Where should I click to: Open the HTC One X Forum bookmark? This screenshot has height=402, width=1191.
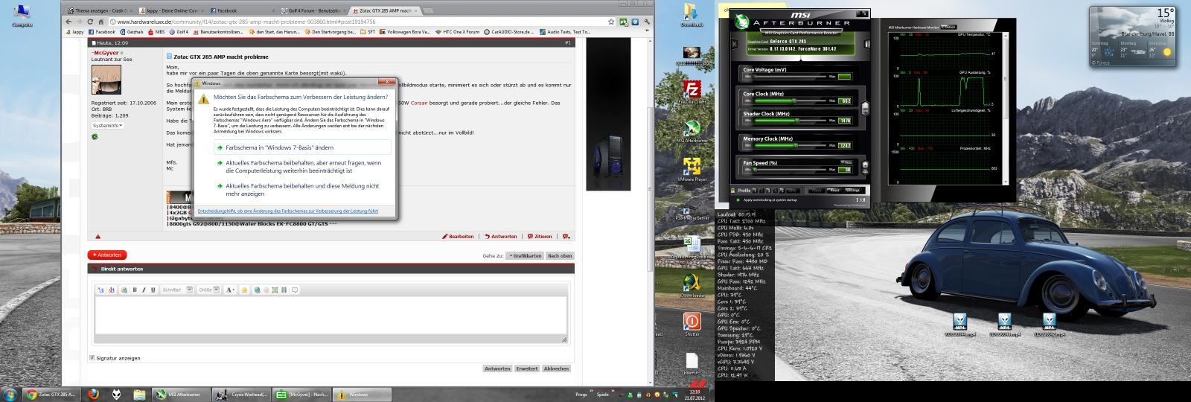click(458, 32)
